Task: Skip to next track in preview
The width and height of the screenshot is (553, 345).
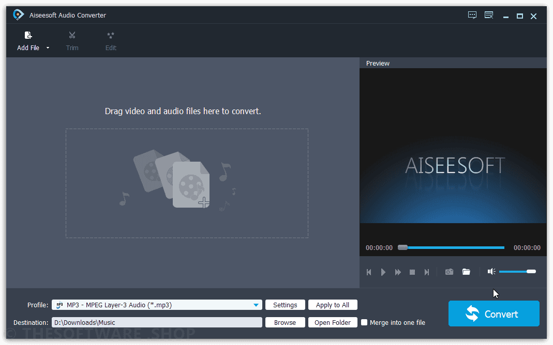Action: (427, 272)
